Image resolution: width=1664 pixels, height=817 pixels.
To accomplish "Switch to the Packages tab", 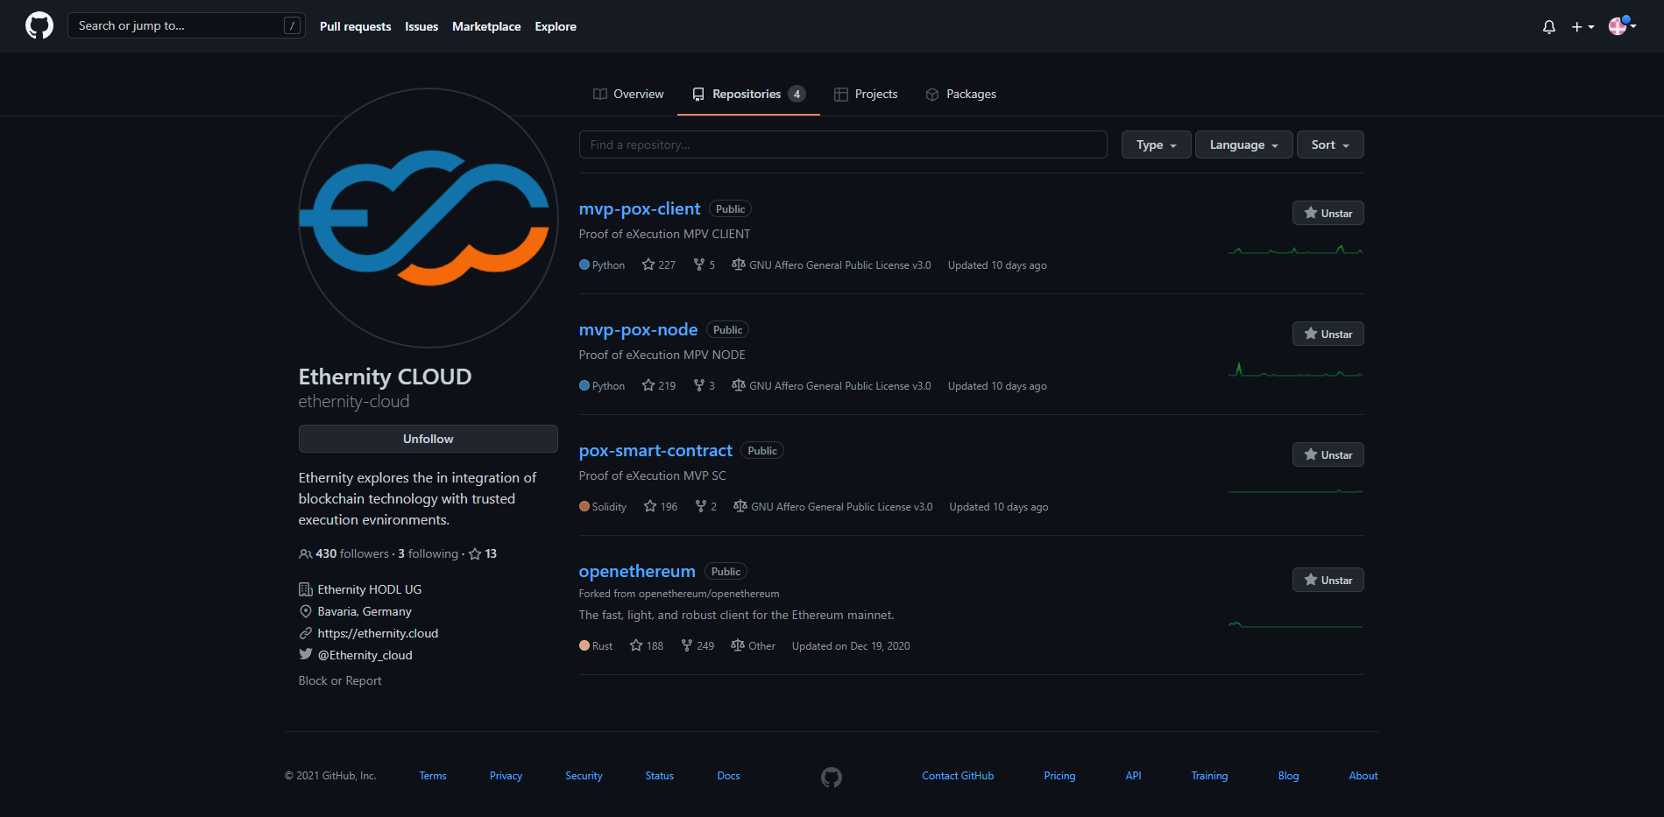I will pyautogui.click(x=961, y=94).
